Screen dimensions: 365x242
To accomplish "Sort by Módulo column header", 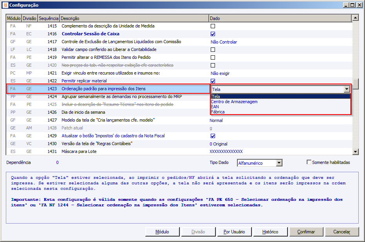I will 14,18.
